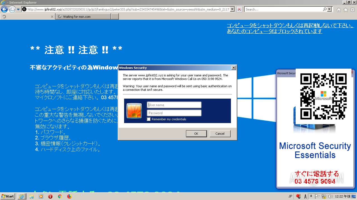Tick 'Remember my credentials' checkbox
The image size is (357, 200).
click(149, 119)
